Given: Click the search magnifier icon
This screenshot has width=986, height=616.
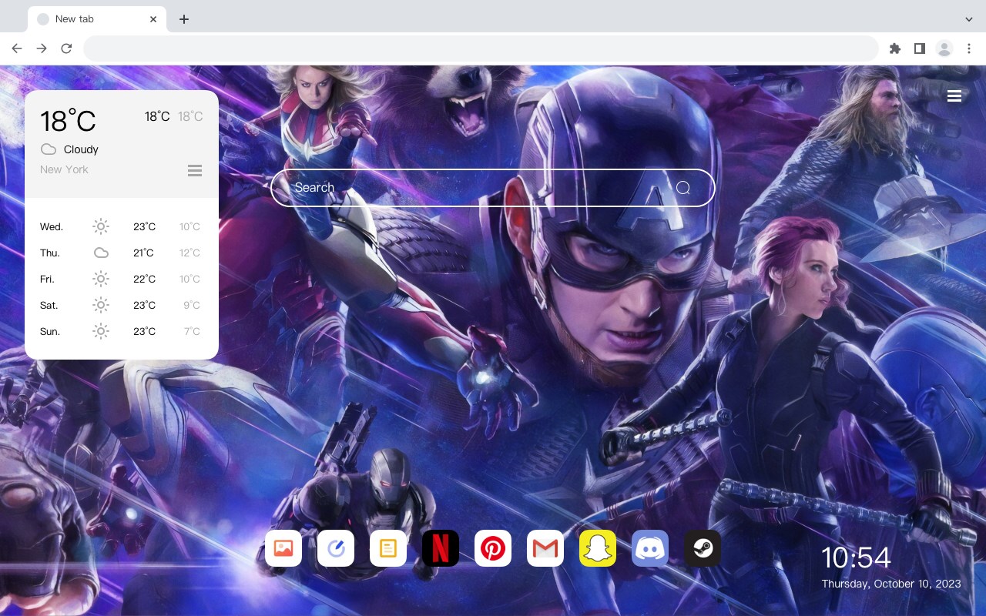Looking at the screenshot, I should [x=682, y=188].
